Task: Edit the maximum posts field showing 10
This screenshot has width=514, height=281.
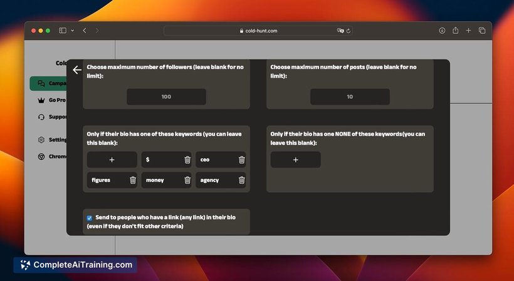Action: pyautogui.click(x=350, y=97)
